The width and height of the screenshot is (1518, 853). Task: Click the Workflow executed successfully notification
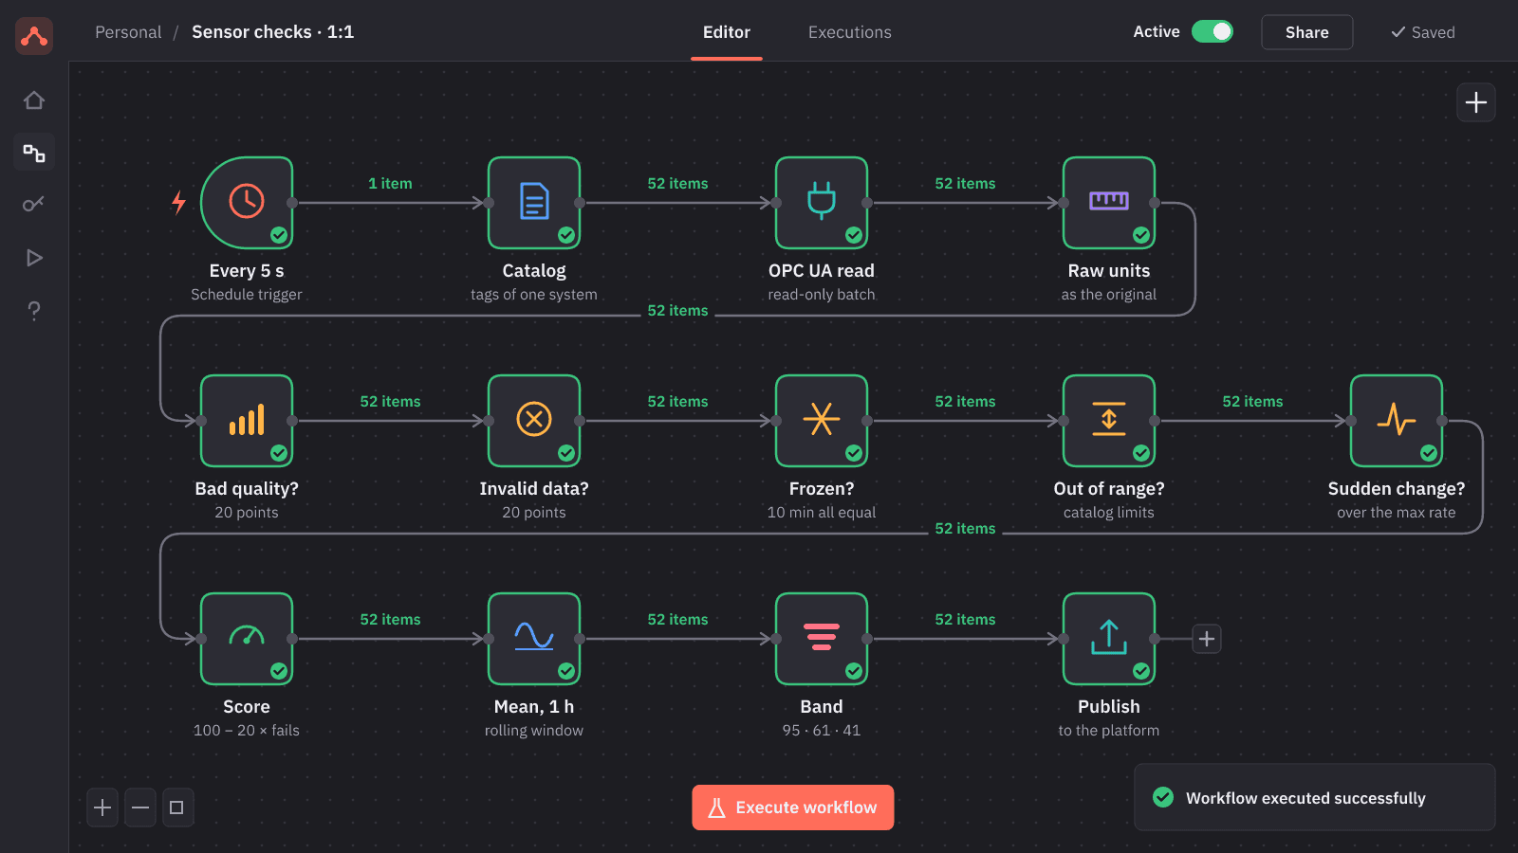click(x=1315, y=797)
